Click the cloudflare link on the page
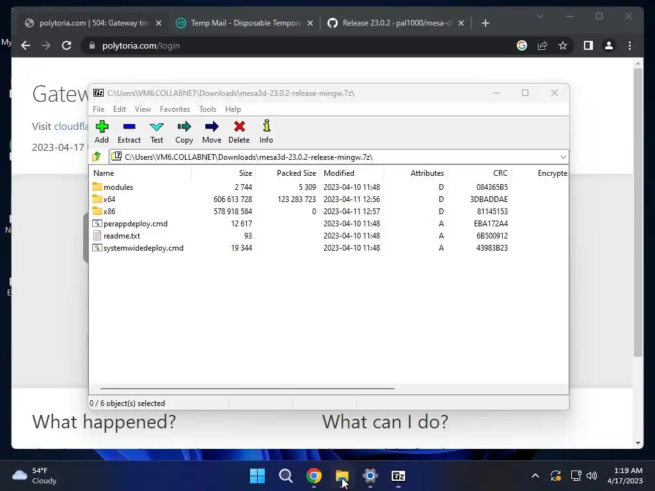Screen dimensions: 655x491 [72, 126]
